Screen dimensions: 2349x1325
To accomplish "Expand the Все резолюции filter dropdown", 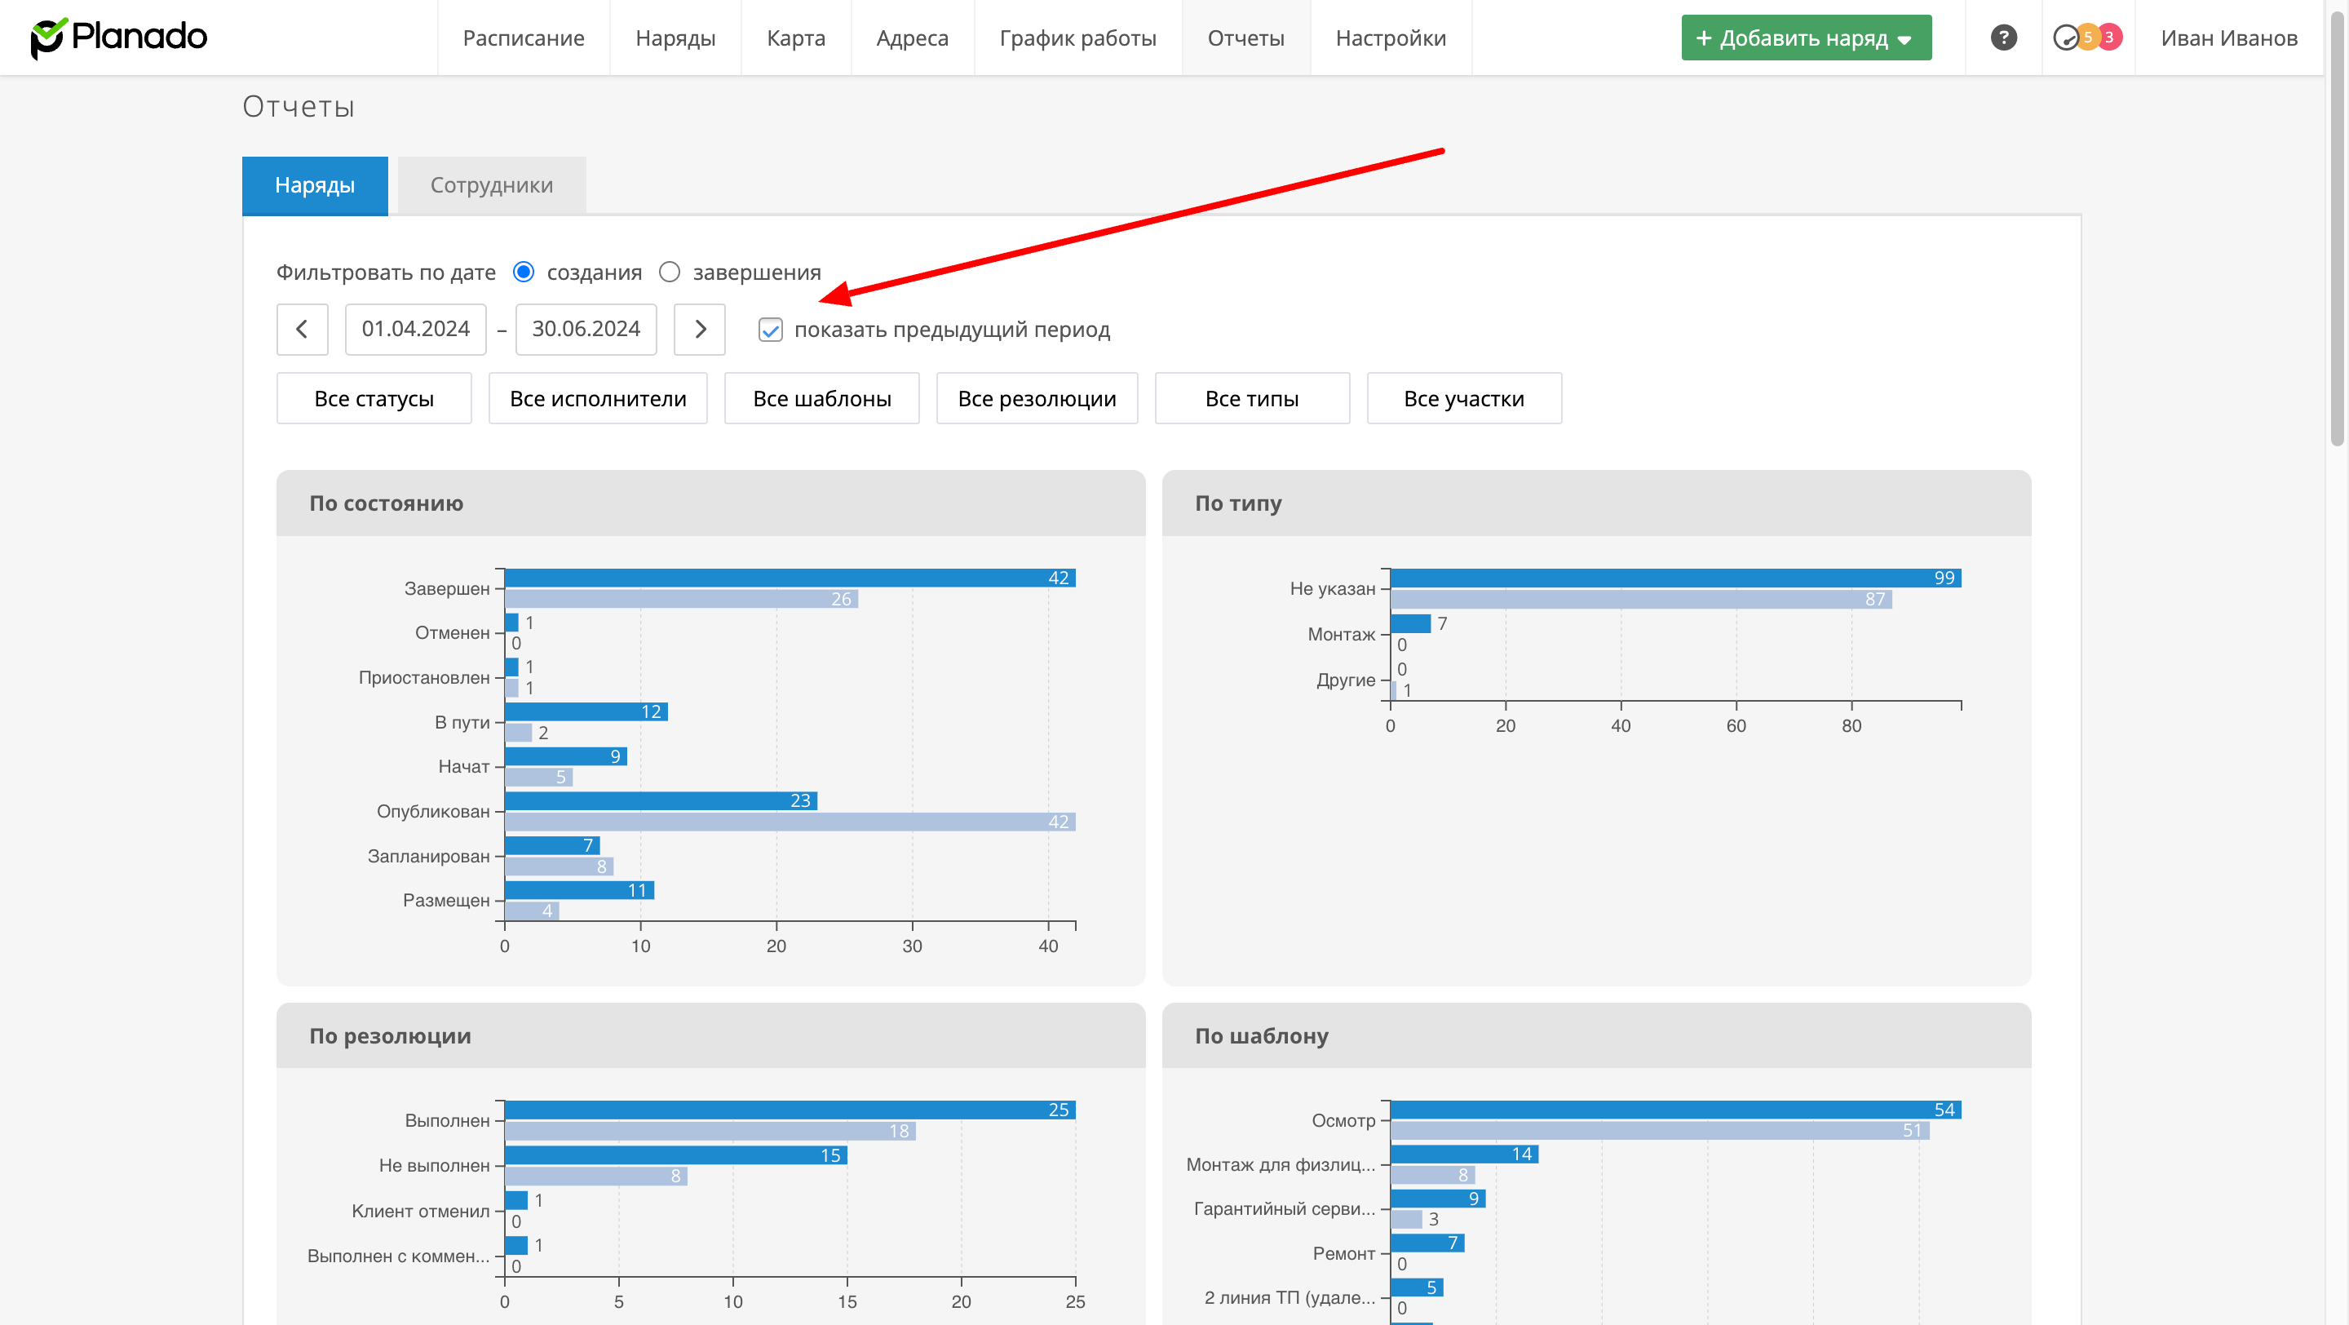I will [x=1037, y=398].
